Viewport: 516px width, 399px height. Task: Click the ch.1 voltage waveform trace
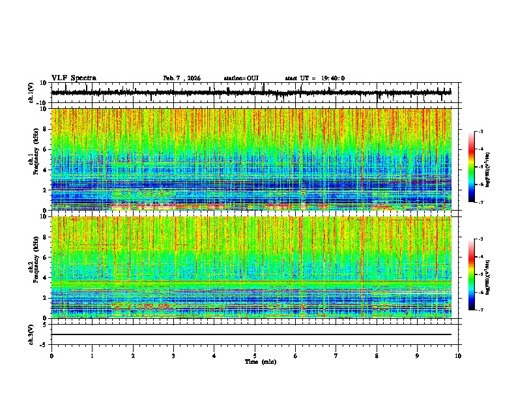251,93
